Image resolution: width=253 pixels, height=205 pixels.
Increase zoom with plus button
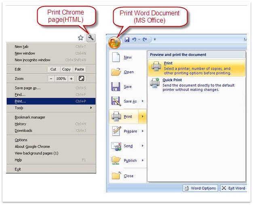[71, 79]
